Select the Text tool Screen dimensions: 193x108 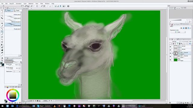(x=2, y=58)
